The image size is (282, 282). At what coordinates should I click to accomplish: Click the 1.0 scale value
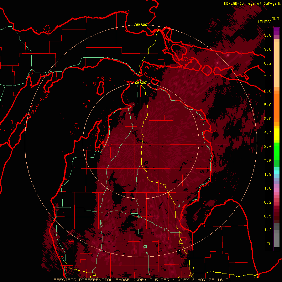[x=268, y=188]
